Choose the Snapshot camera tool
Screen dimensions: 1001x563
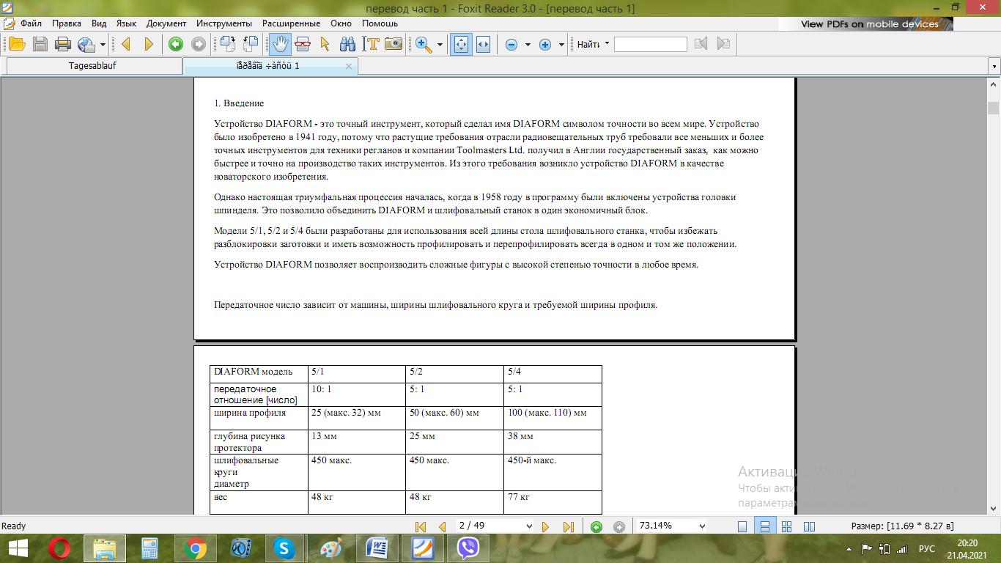coord(394,44)
